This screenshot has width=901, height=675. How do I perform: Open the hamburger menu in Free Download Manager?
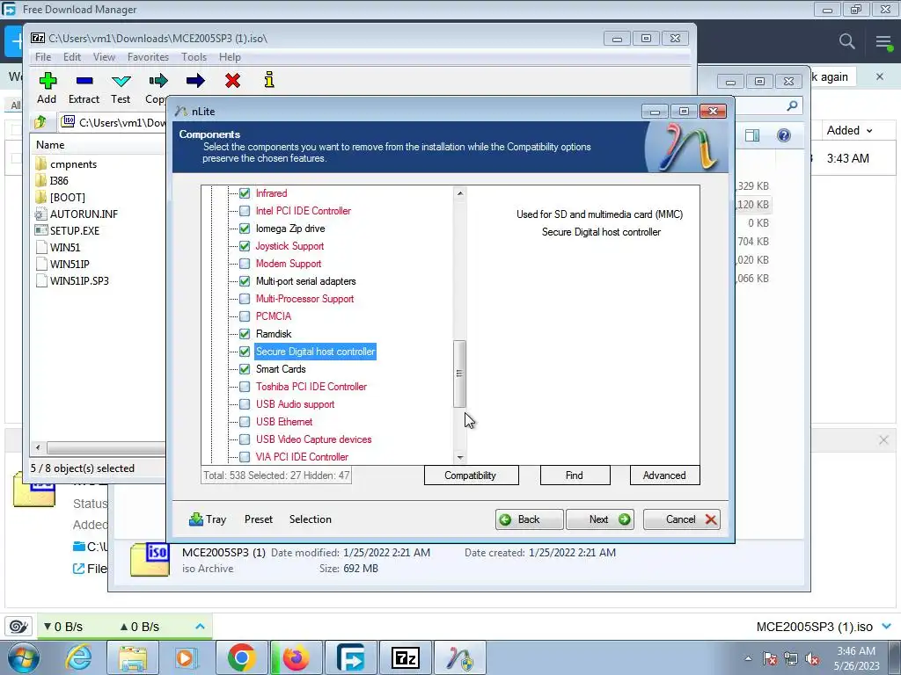click(883, 41)
